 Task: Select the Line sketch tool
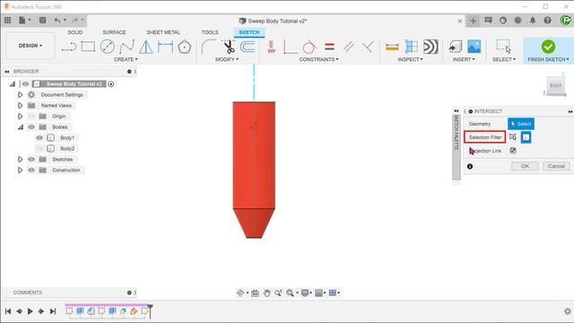coord(68,47)
